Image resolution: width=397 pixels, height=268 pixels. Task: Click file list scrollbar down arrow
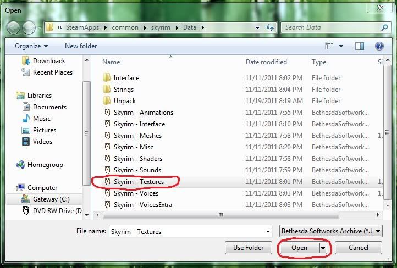(x=388, y=205)
